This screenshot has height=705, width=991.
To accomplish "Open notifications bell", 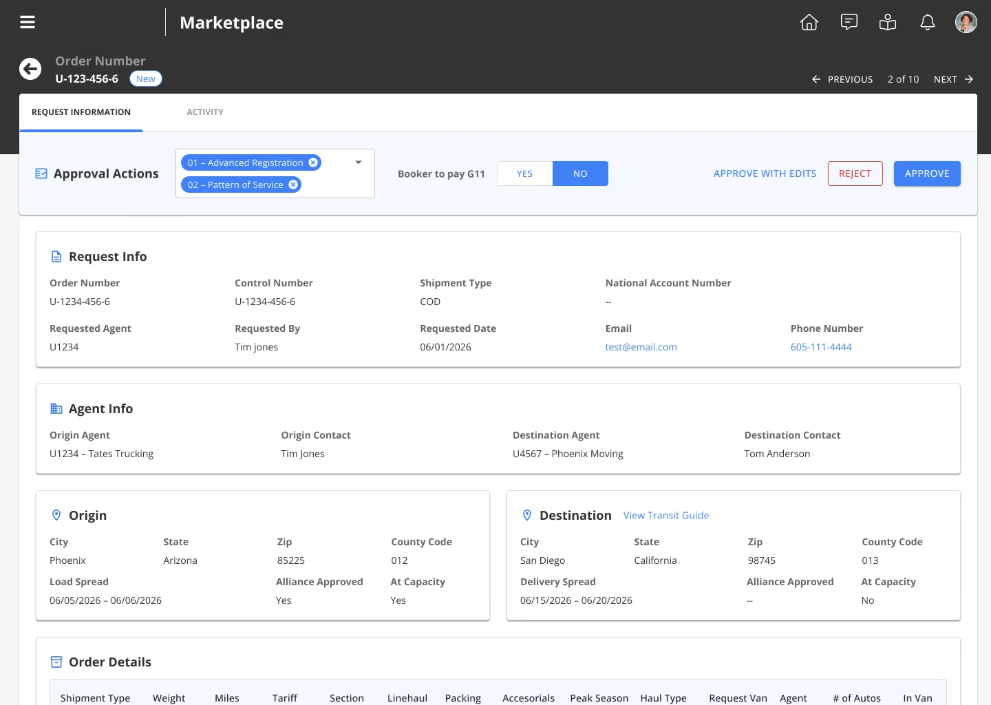I will tap(928, 22).
